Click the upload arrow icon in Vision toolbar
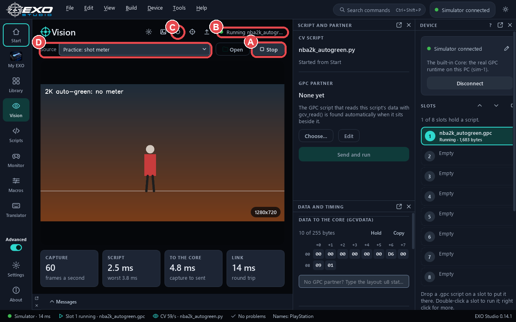 pyautogui.click(x=207, y=32)
